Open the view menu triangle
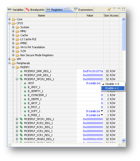This screenshot has height=161, width=140. tap(114, 8)
